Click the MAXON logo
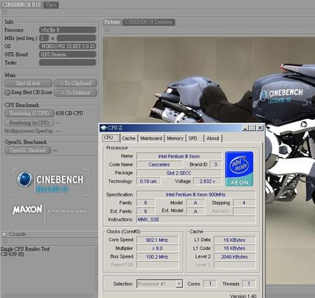The height and width of the screenshot is (298, 315). tap(28, 210)
